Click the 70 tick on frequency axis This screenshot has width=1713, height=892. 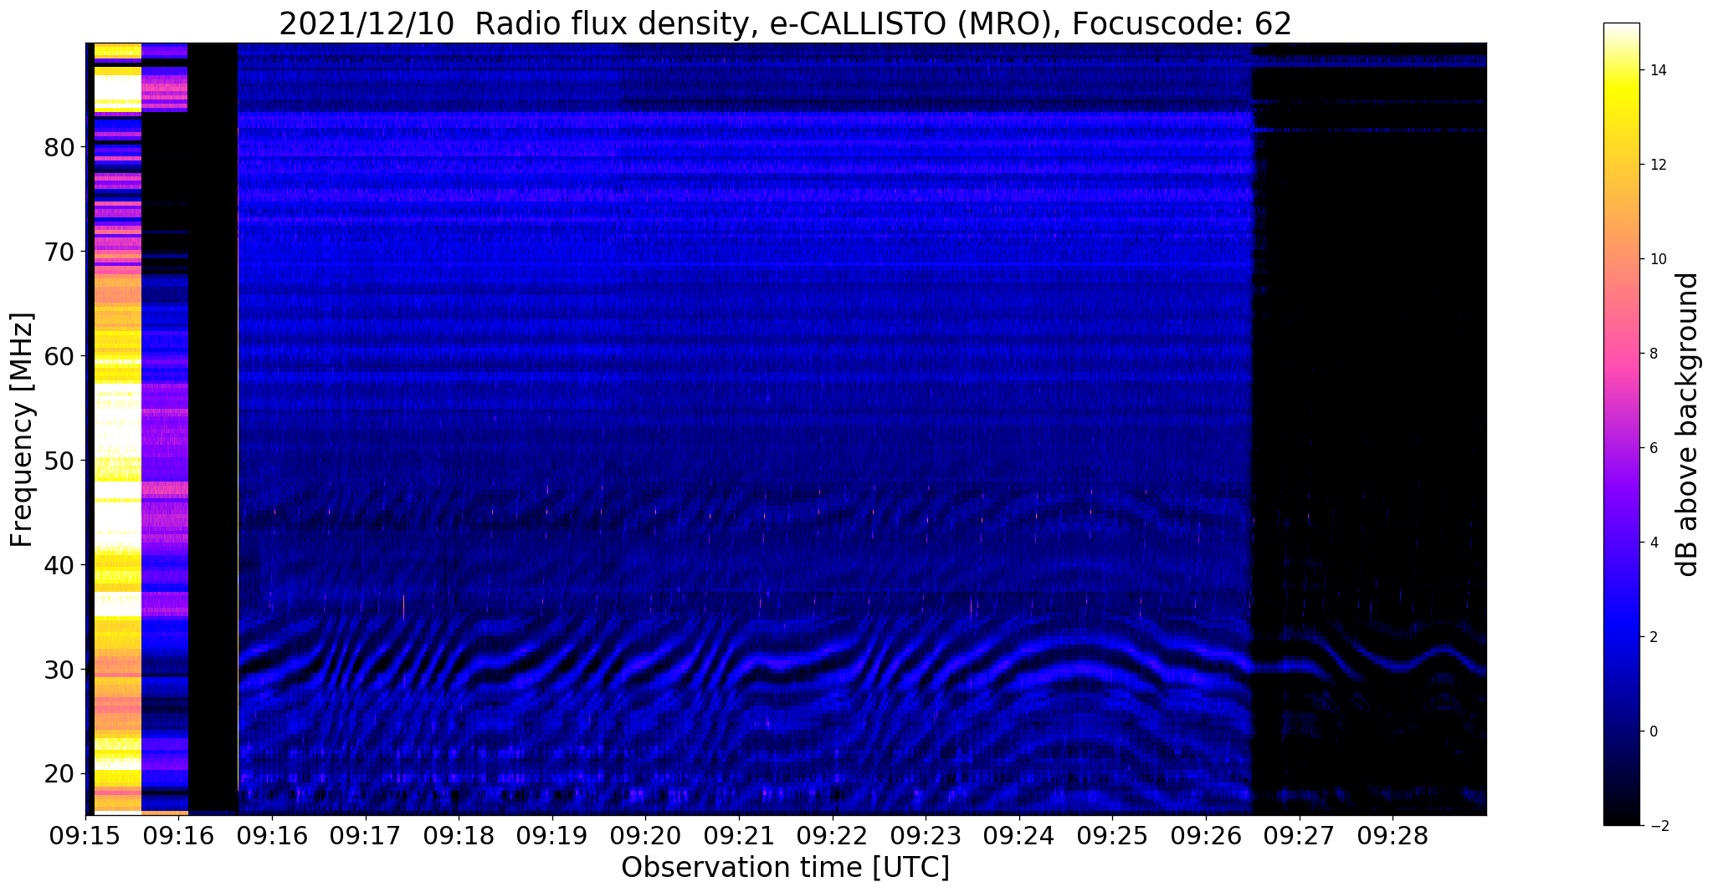click(x=59, y=252)
